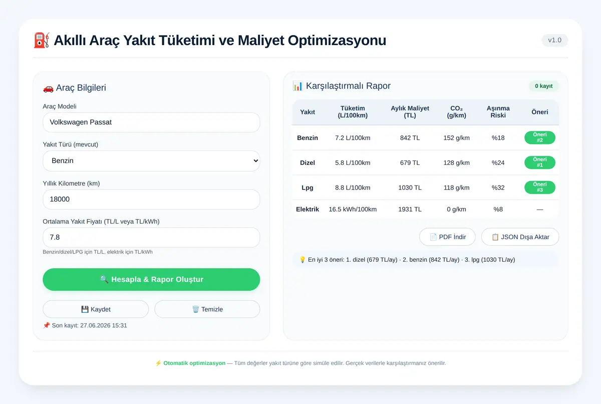The image size is (601, 404).
Task: Click the 842 TL cost cell
Action: point(410,137)
